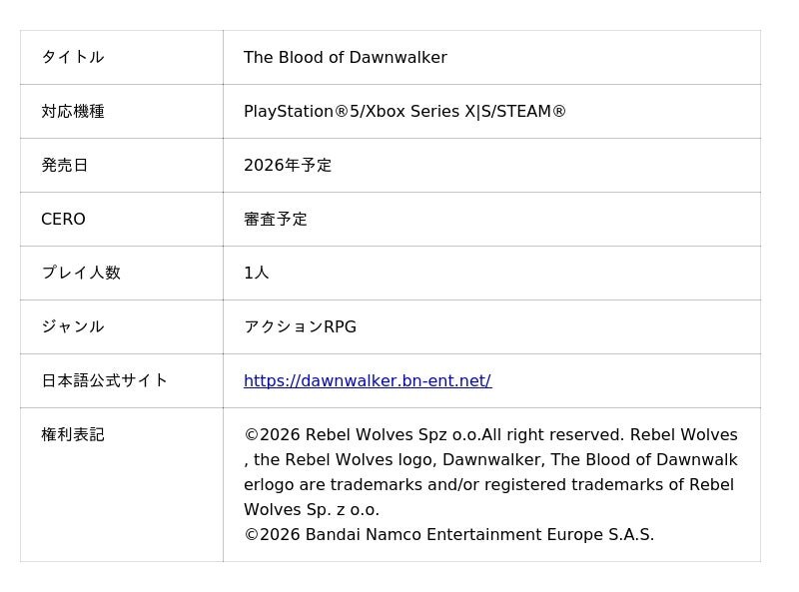Click the 審査予定 rating value
The height and width of the screenshot is (592, 799).
(276, 219)
